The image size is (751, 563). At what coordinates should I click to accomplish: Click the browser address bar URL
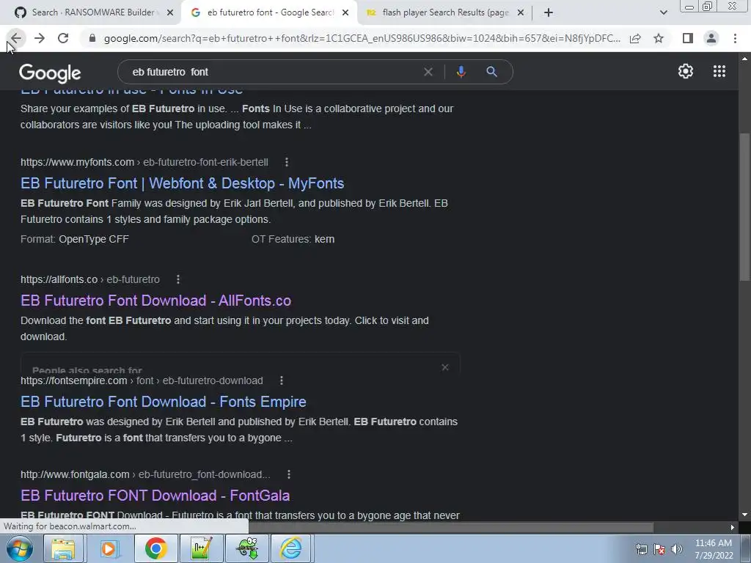(362, 38)
